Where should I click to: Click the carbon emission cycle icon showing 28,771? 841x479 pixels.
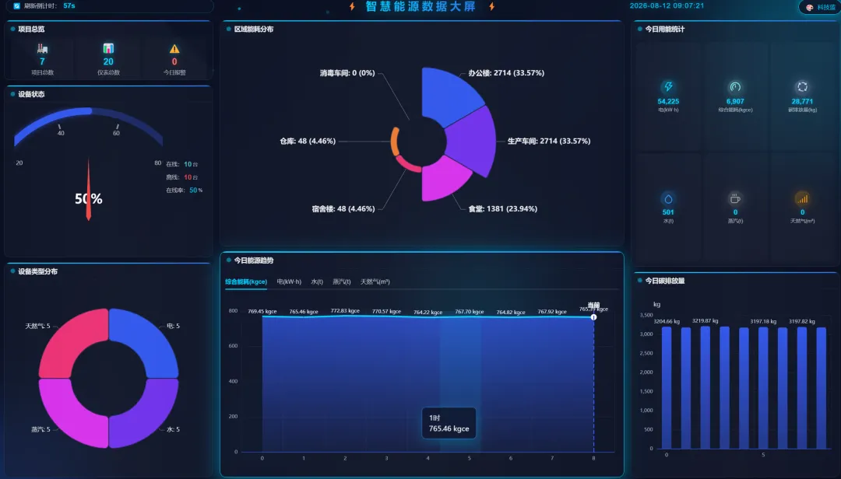[802, 87]
